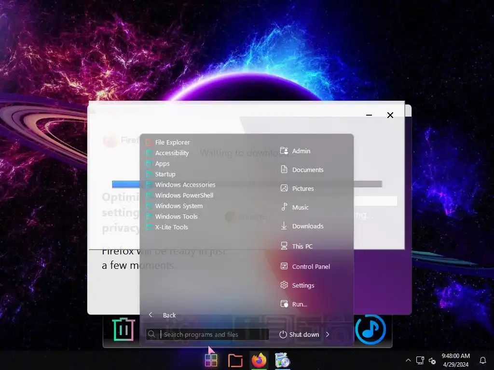This screenshot has width=494, height=370.
Task: Click the Firefox installer progress bar
Action: 247,185
